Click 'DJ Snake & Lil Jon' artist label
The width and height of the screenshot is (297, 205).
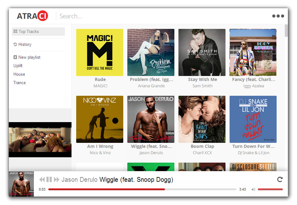[253, 153]
